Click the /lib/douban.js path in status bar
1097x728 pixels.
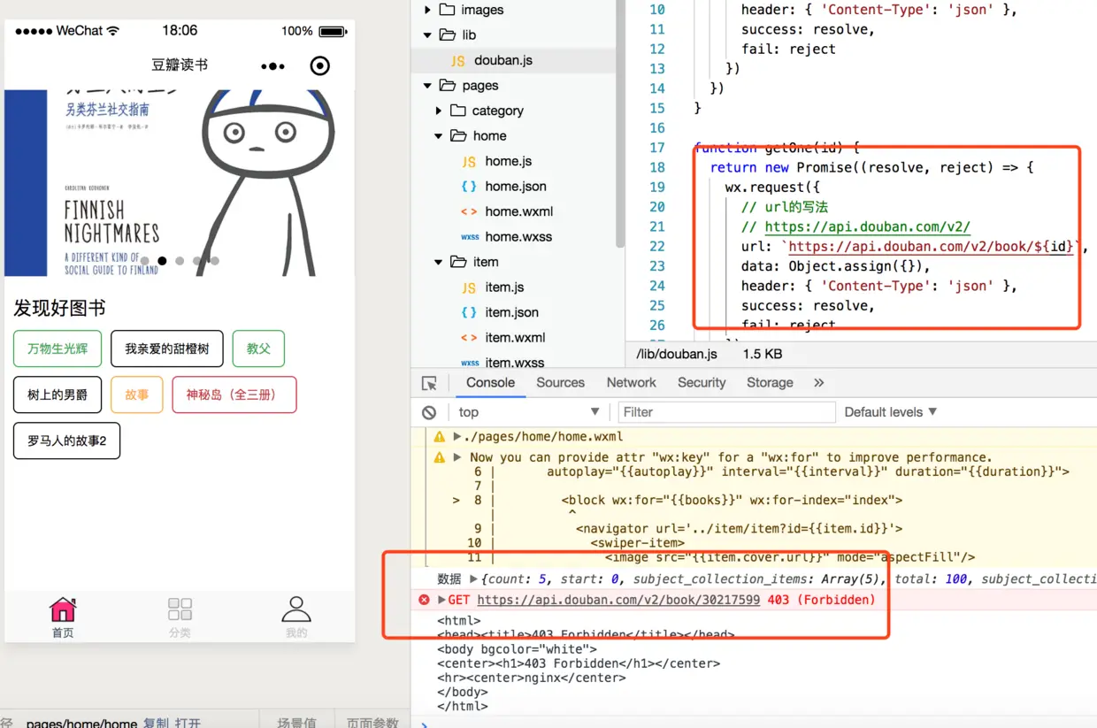click(677, 354)
